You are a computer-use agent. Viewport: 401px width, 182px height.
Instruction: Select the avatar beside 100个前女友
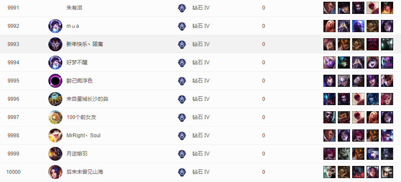[55, 117]
